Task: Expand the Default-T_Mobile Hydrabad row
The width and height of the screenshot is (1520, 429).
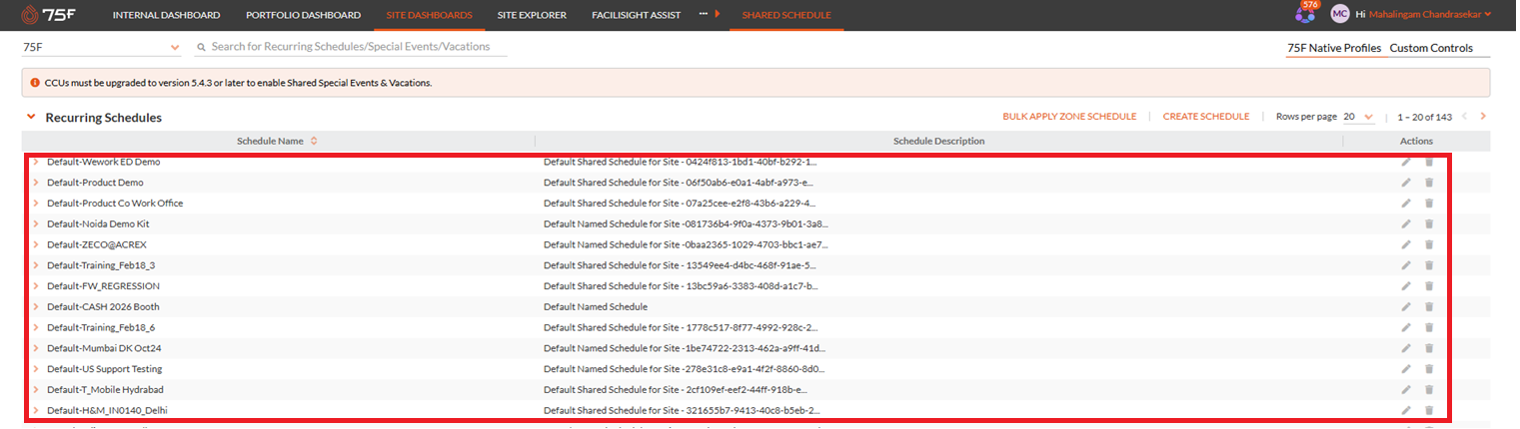Action: coord(35,389)
